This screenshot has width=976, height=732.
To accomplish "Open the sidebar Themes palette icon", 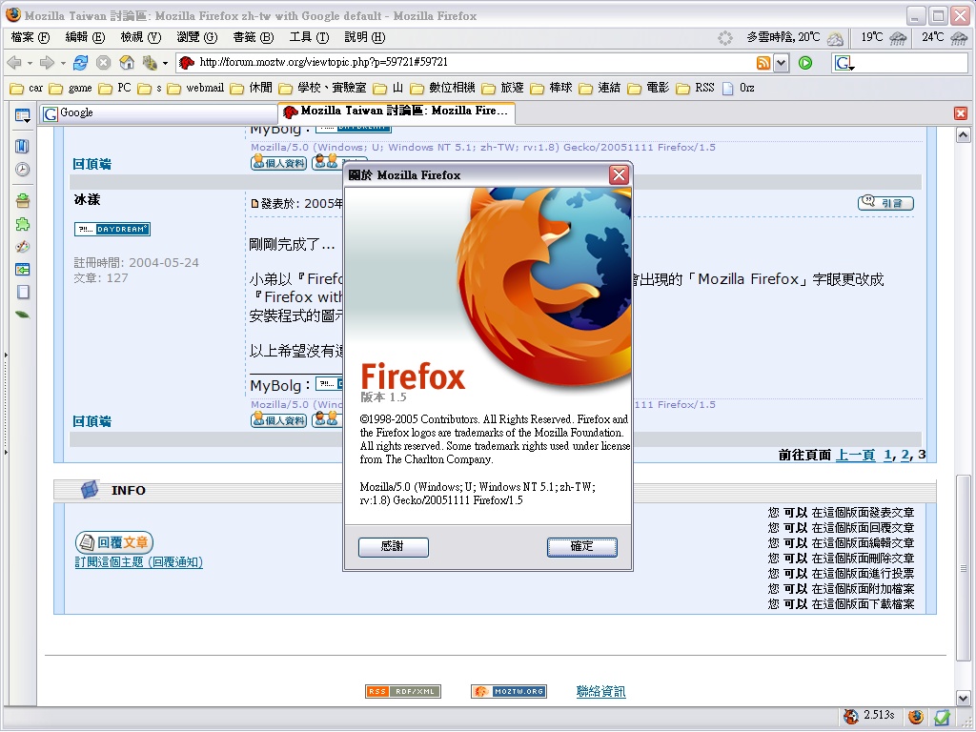I will (x=23, y=247).
